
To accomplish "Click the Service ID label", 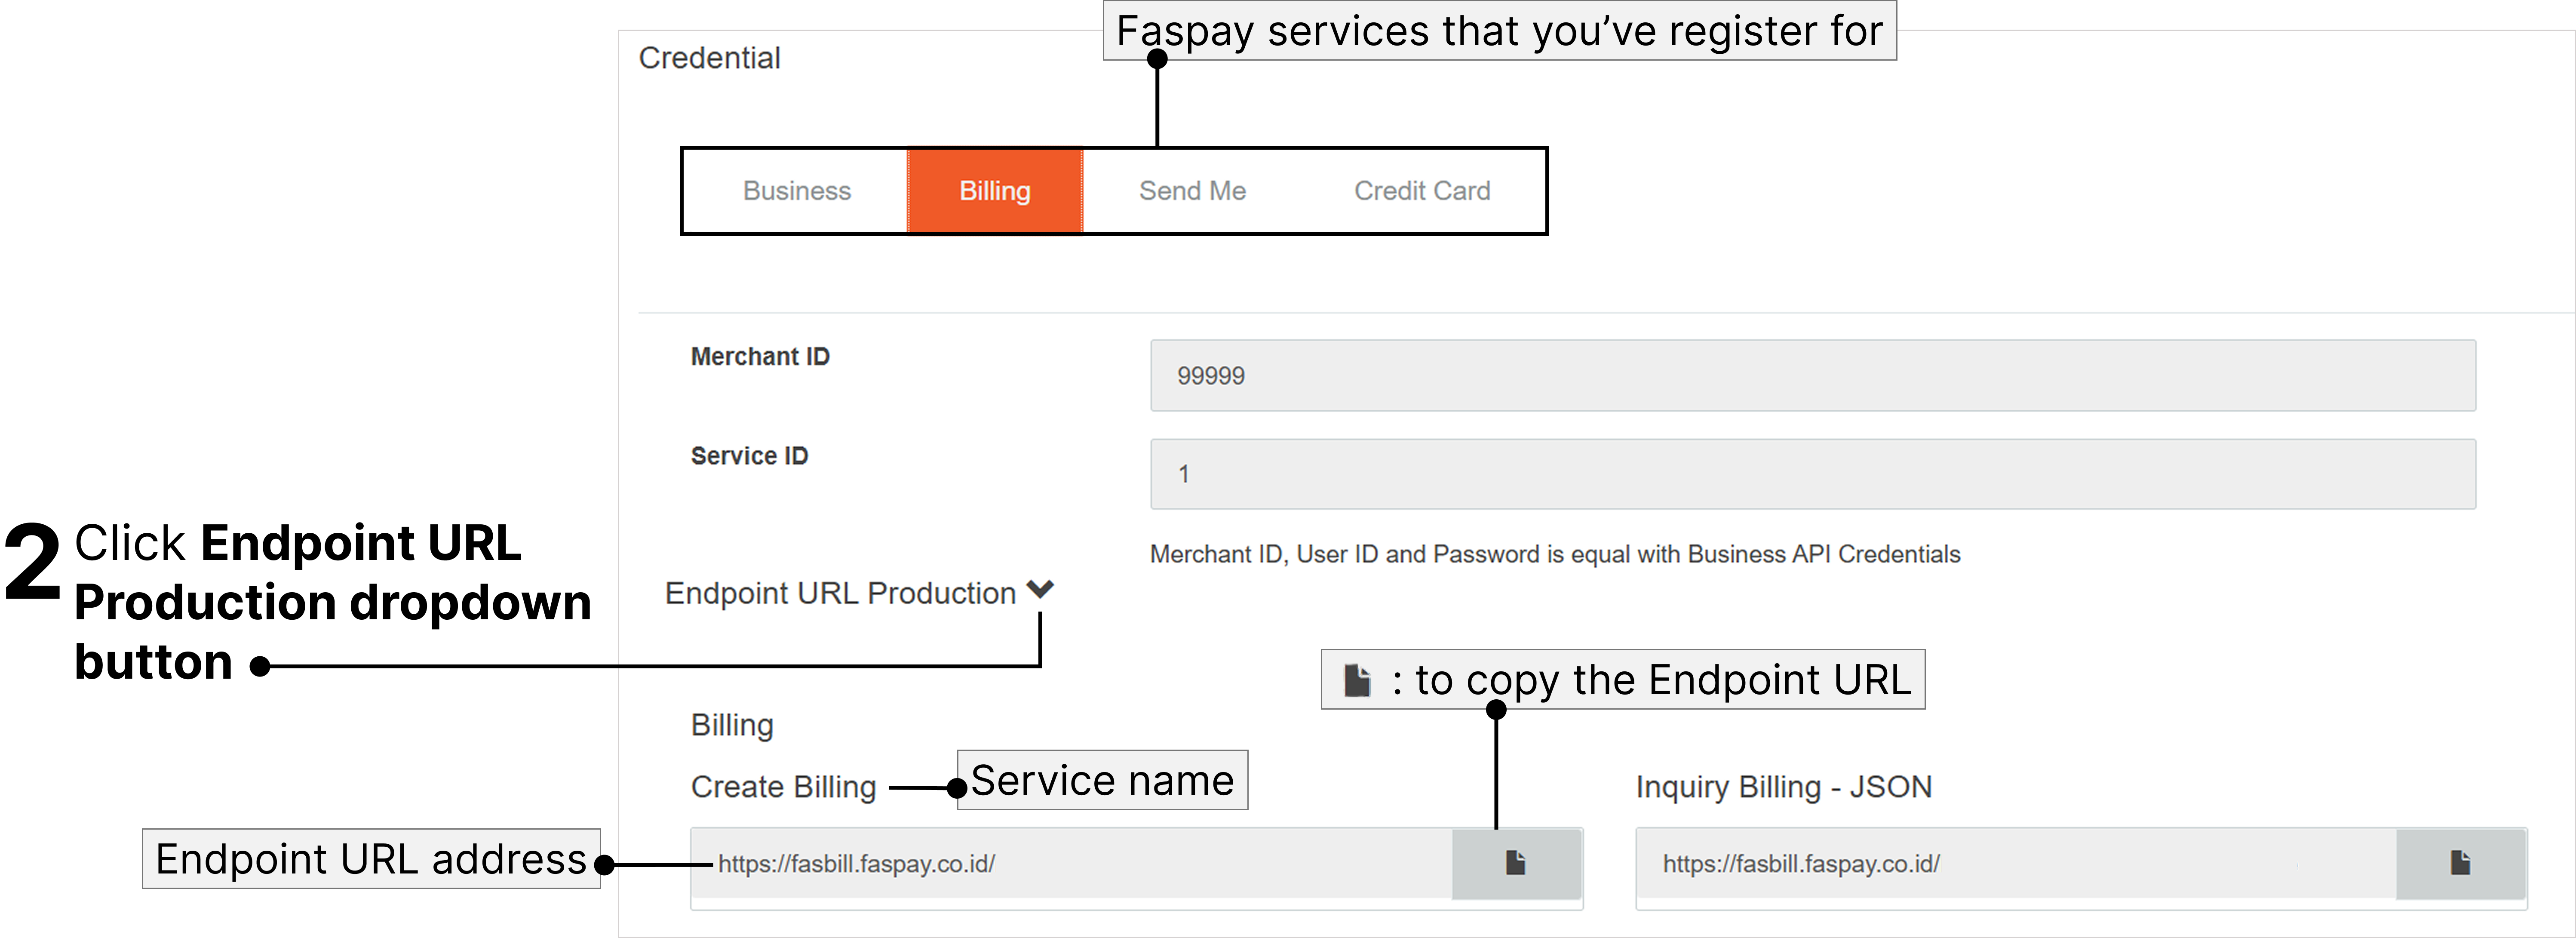I will pyautogui.click(x=749, y=456).
